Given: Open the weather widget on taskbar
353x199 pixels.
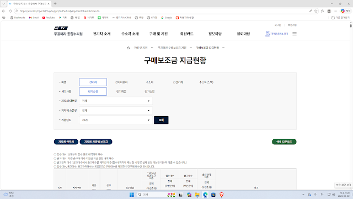Looking at the screenshot, I should tap(9, 195).
